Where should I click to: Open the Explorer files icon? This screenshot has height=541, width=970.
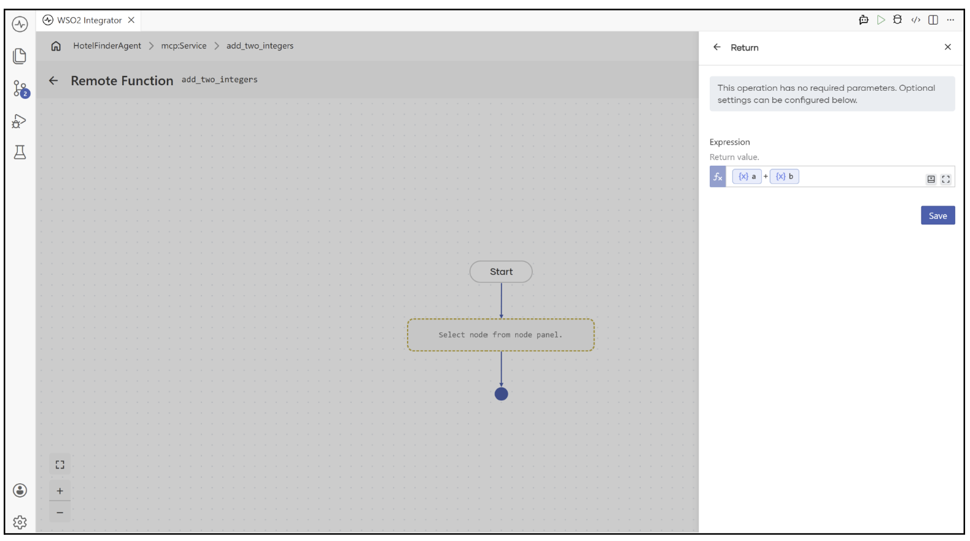click(x=20, y=56)
